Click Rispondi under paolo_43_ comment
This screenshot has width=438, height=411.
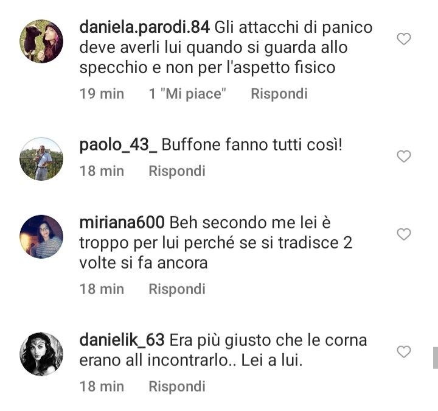click(x=177, y=171)
